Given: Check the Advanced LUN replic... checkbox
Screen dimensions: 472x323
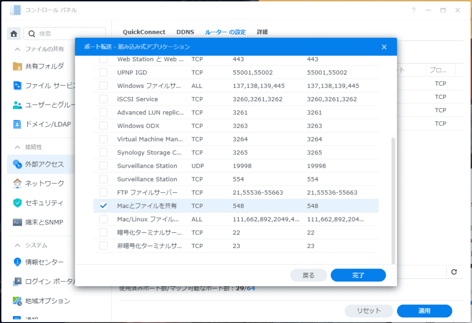Looking at the screenshot, I should point(104,112).
